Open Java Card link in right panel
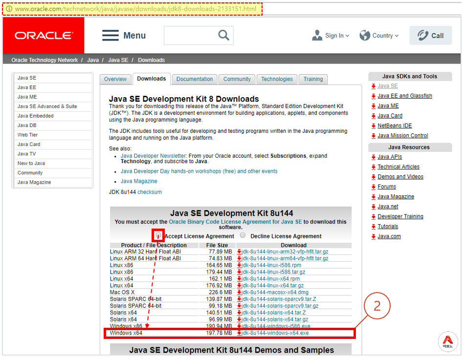 point(390,116)
